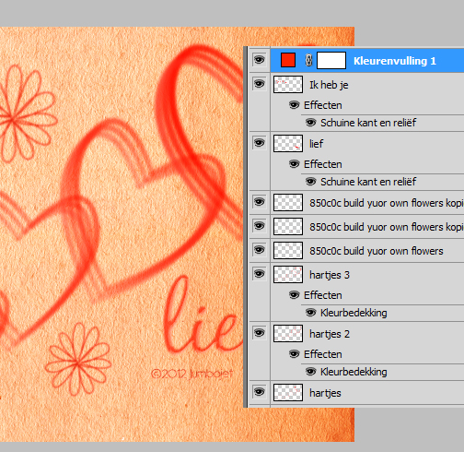Hide the lief layer
Viewport: 464px width, 452px height.
(259, 143)
